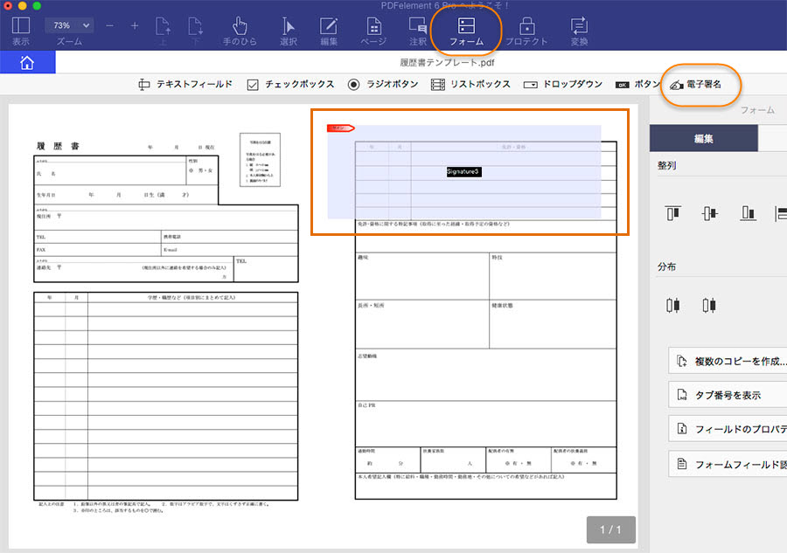Screen dimensions: 787x553
Task: Add a ラジオボタン radio button field
Action: click(x=383, y=84)
